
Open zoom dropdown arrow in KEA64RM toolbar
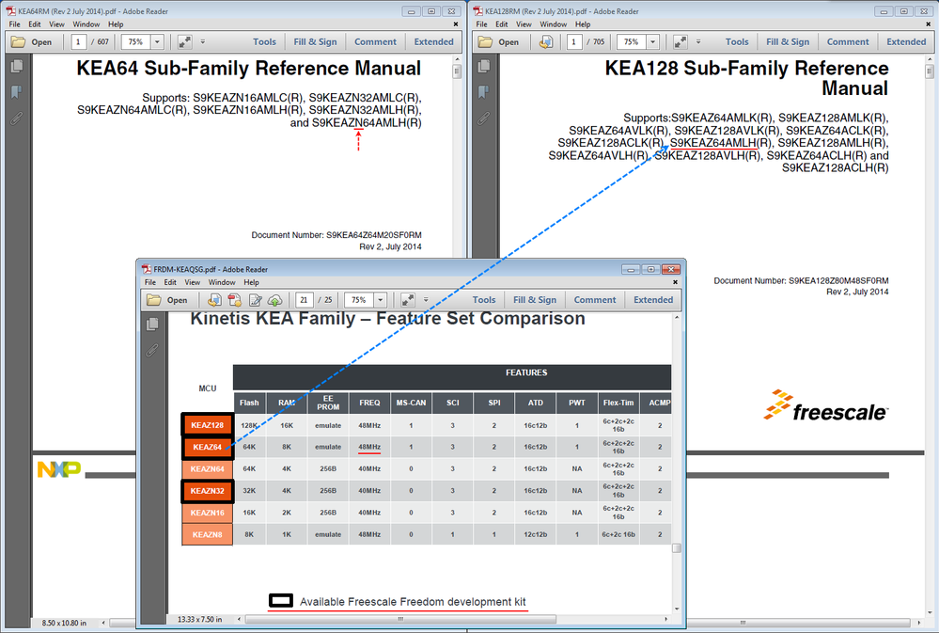pyautogui.click(x=158, y=42)
